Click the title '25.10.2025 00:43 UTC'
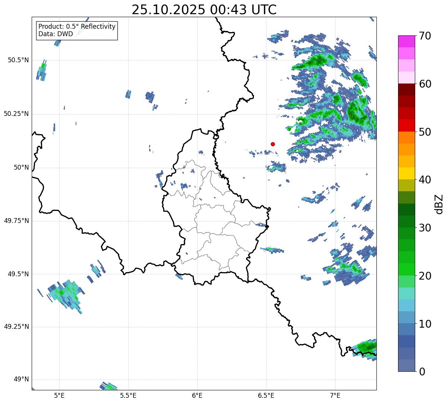 tap(204, 9)
